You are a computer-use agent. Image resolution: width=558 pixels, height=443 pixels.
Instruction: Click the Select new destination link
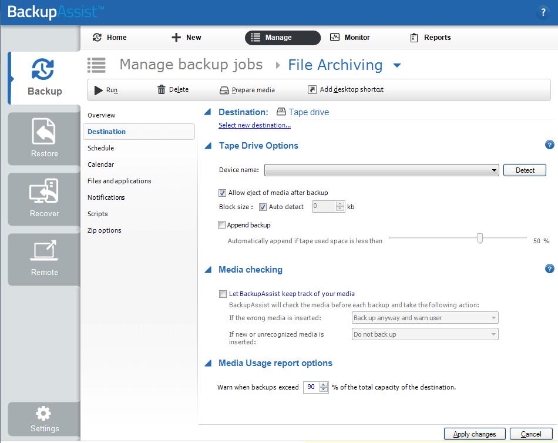(x=254, y=125)
